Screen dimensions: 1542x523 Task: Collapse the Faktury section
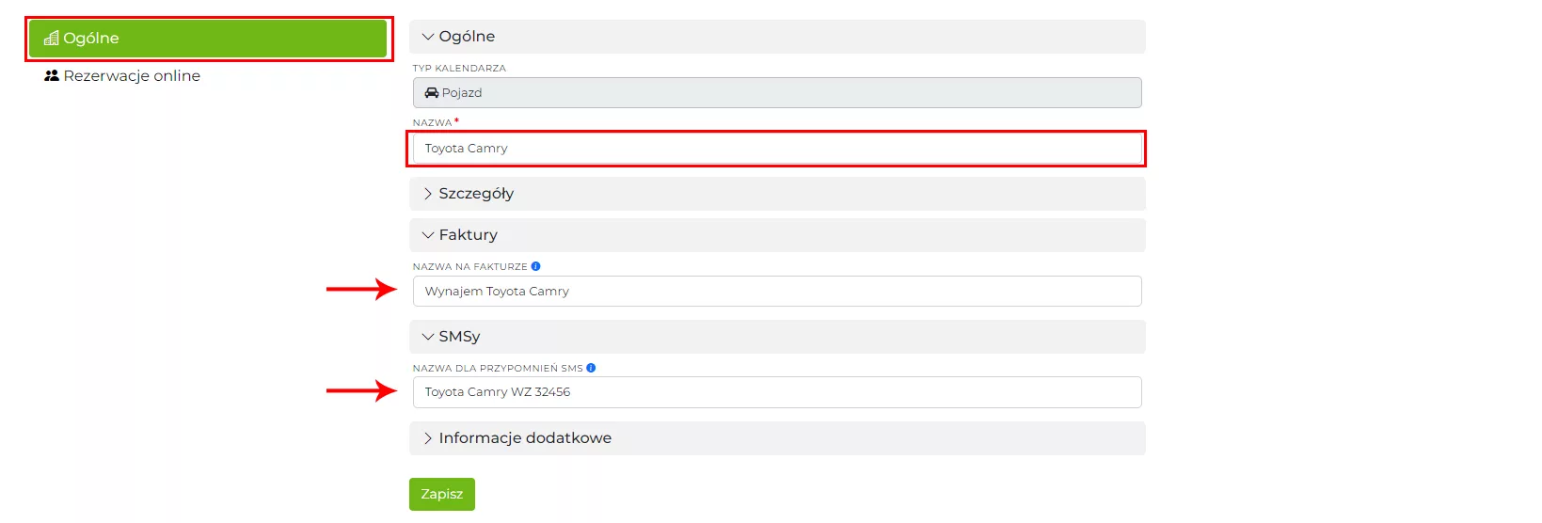point(428,235)
